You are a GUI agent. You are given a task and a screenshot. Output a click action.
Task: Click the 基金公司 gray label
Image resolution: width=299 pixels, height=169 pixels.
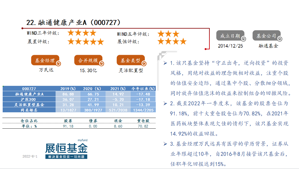pos(267,36)
